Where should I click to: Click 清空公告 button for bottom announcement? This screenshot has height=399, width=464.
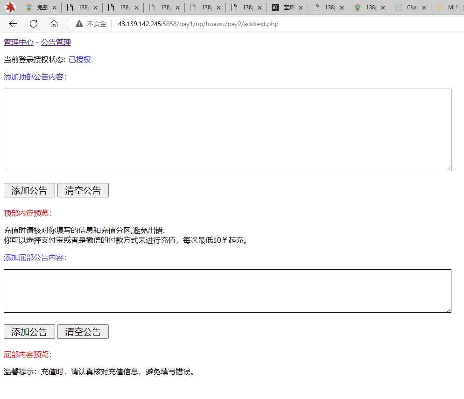pyautogui.click(x=83, y=332)
